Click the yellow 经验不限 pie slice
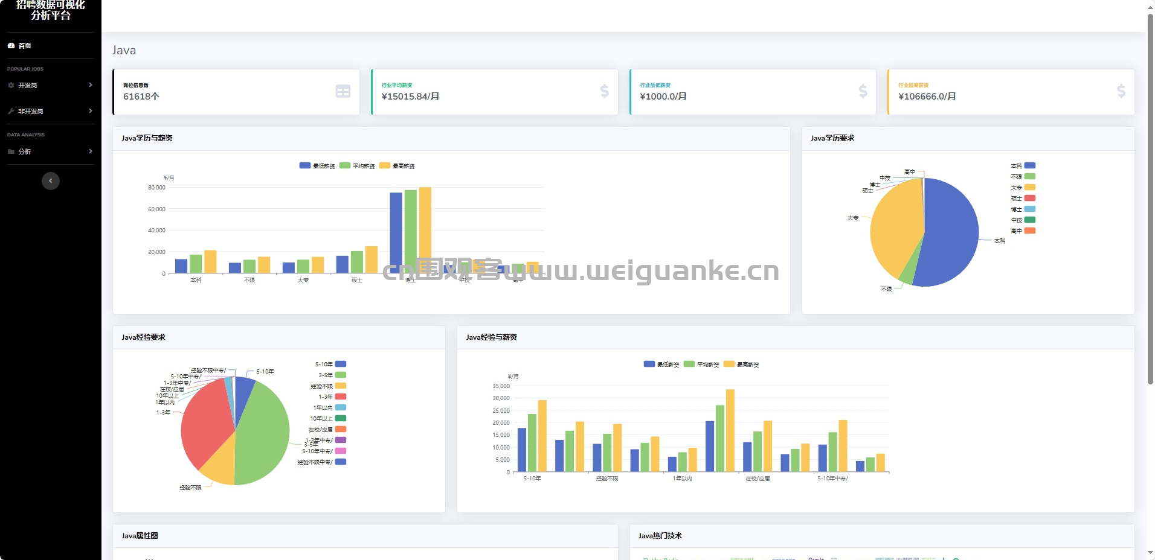The width and height of the screenshot is (1155, 560). click(x=220, y=466)
